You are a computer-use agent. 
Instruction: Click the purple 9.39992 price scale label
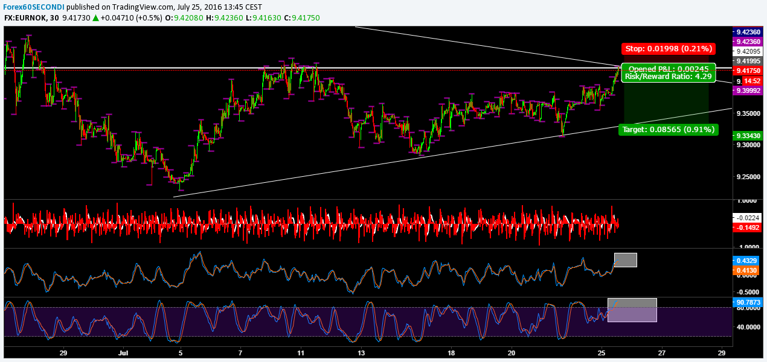pyautogui.click(x=748, y=90)
